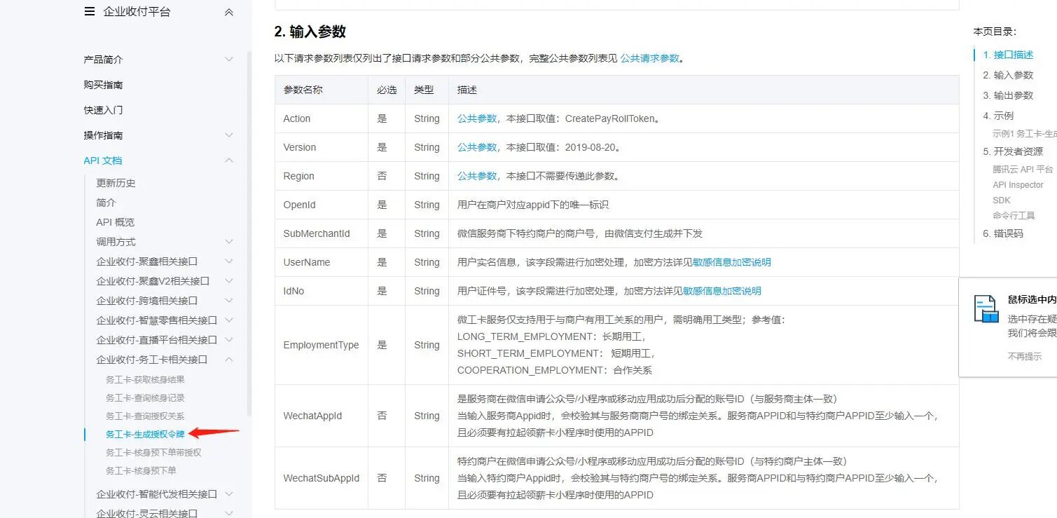Expand the 企业收付-聚鑫V2相关接口 chevron
The height and width of the screenshot is (518, 1057).
pos(229,281)
